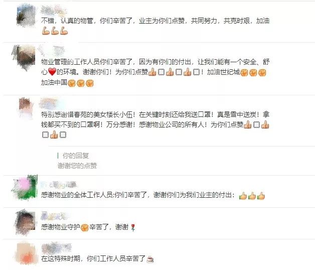Select the comment 在这特殊时期，你们工作人员辛苦了

click(x=93, y=258)
